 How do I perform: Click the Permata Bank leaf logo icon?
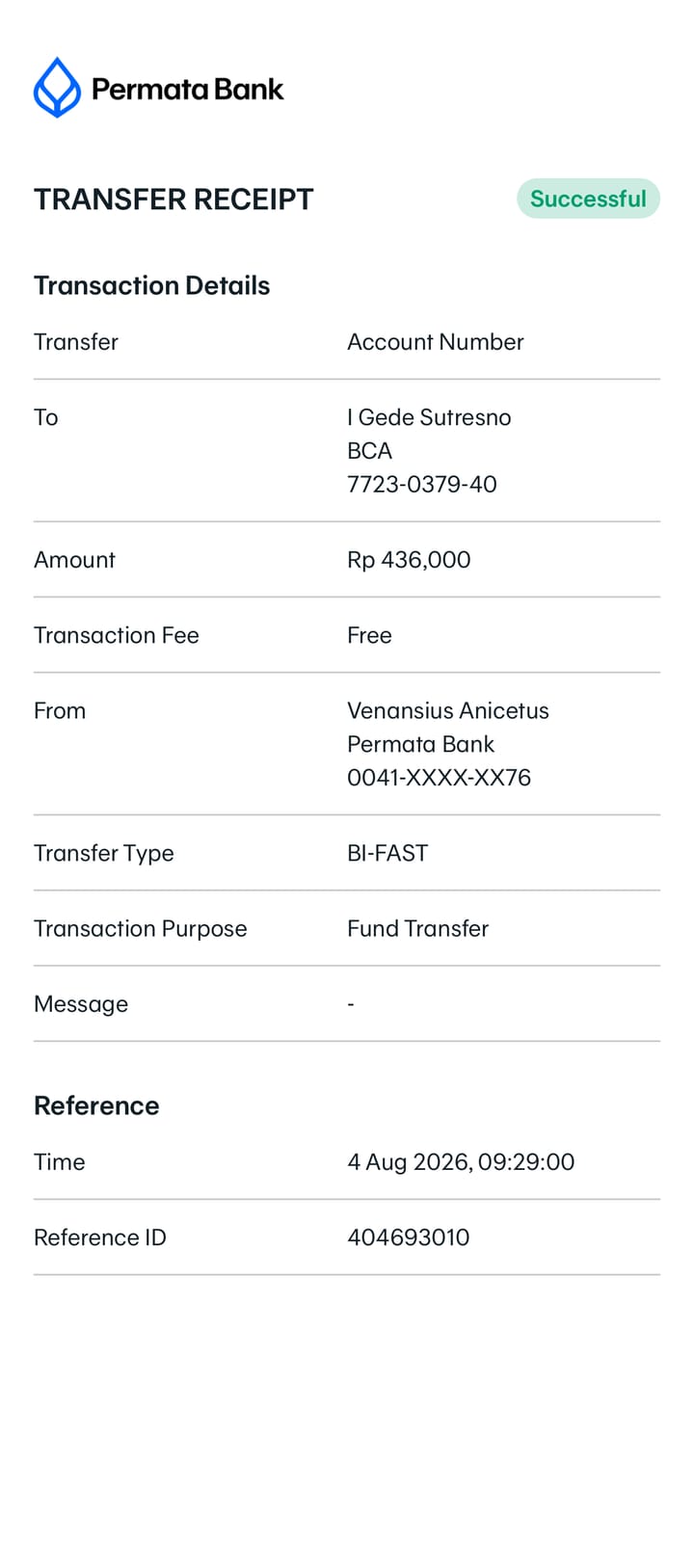pyautogui.click(x=57, y=88)
